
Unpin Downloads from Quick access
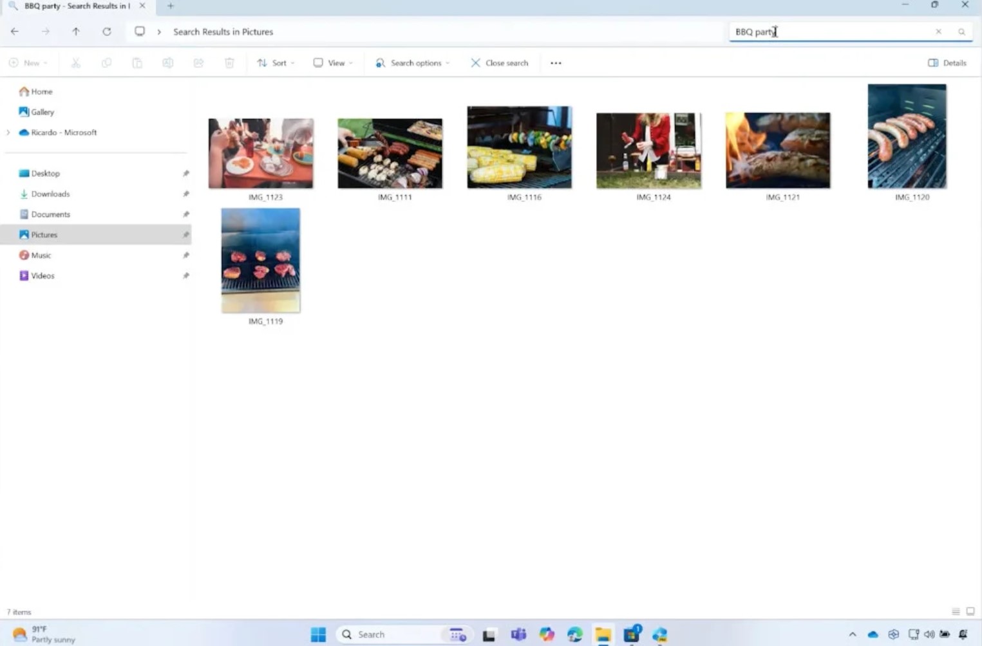[x=185, y=194]
